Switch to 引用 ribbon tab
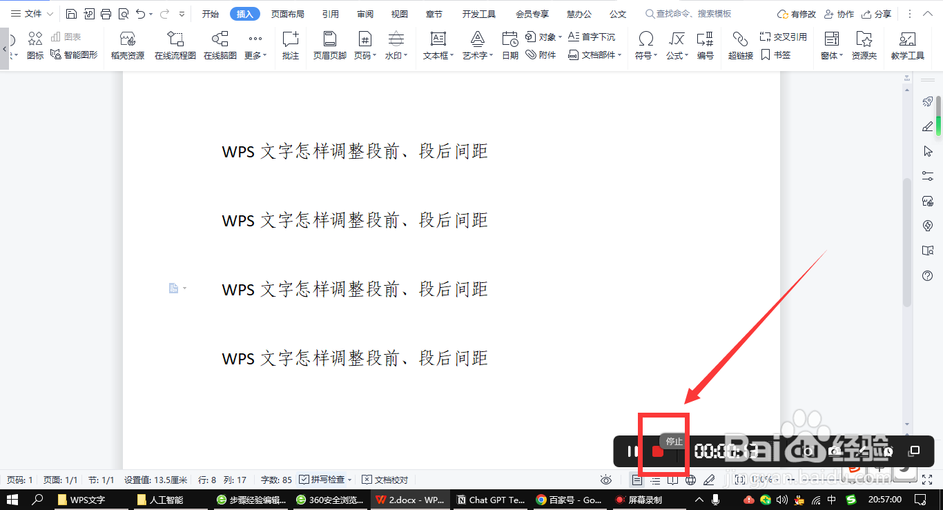 tap(331, 14)
